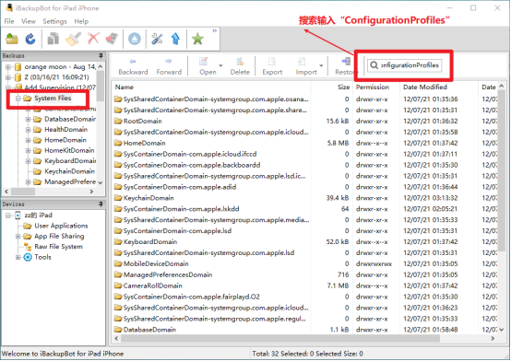
Task: Open the dropdown arrow next to Import
Action: point(321,65)
